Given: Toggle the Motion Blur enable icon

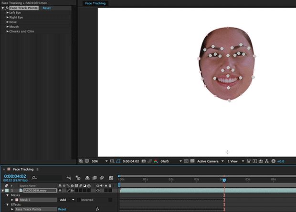Looking at the screenshot, I should pyautogui.click(x=102, y=178).
